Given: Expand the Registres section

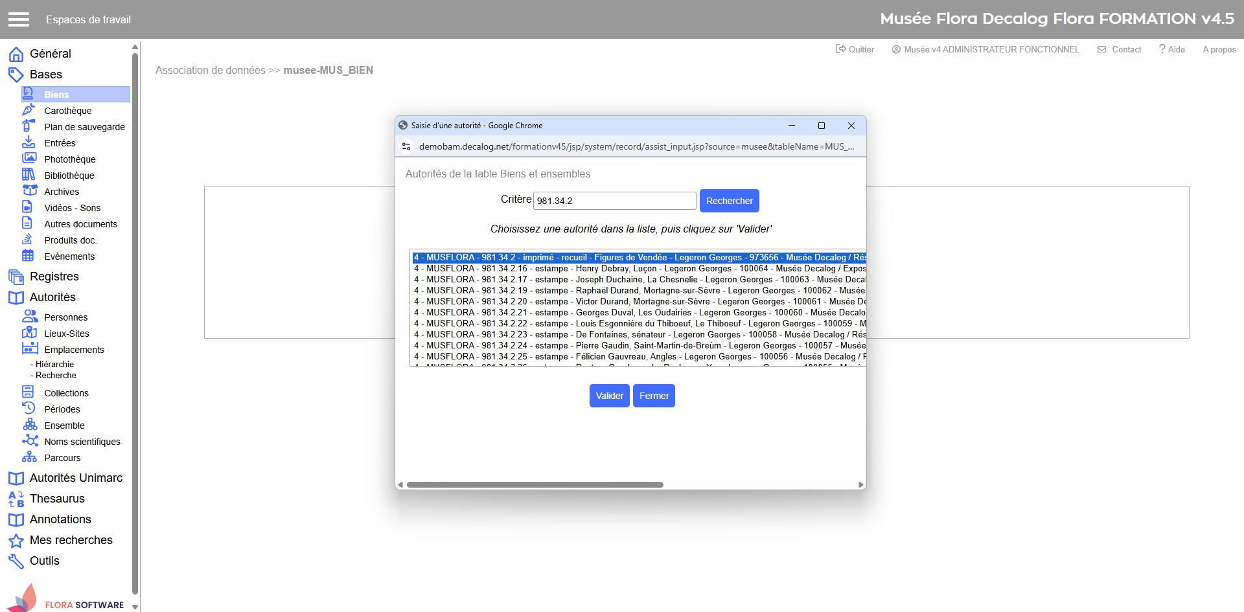Looking at the screenshot, I should pyautogui.click(x=54, y=277).
